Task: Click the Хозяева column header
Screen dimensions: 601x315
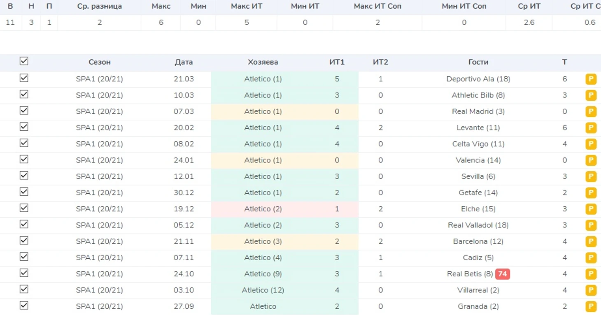Action: click(x=263, y=62)
